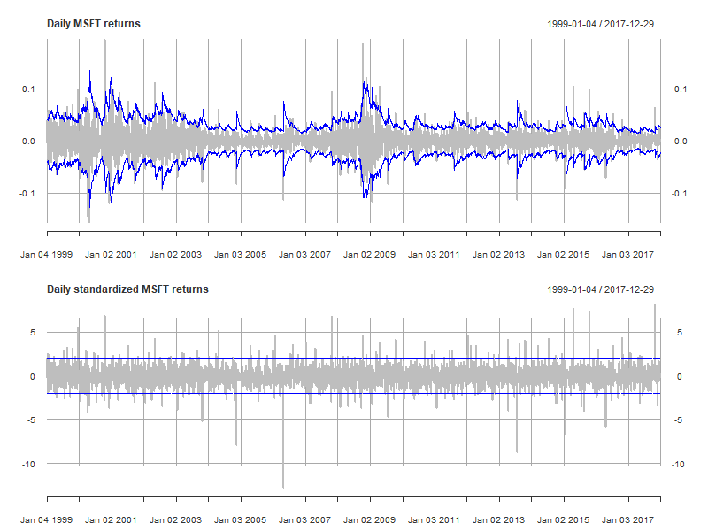Click "Jan 04 1999" on the Daily MSFT returns x-axis
The image size is (708, 531).
(x=47, y=255)
